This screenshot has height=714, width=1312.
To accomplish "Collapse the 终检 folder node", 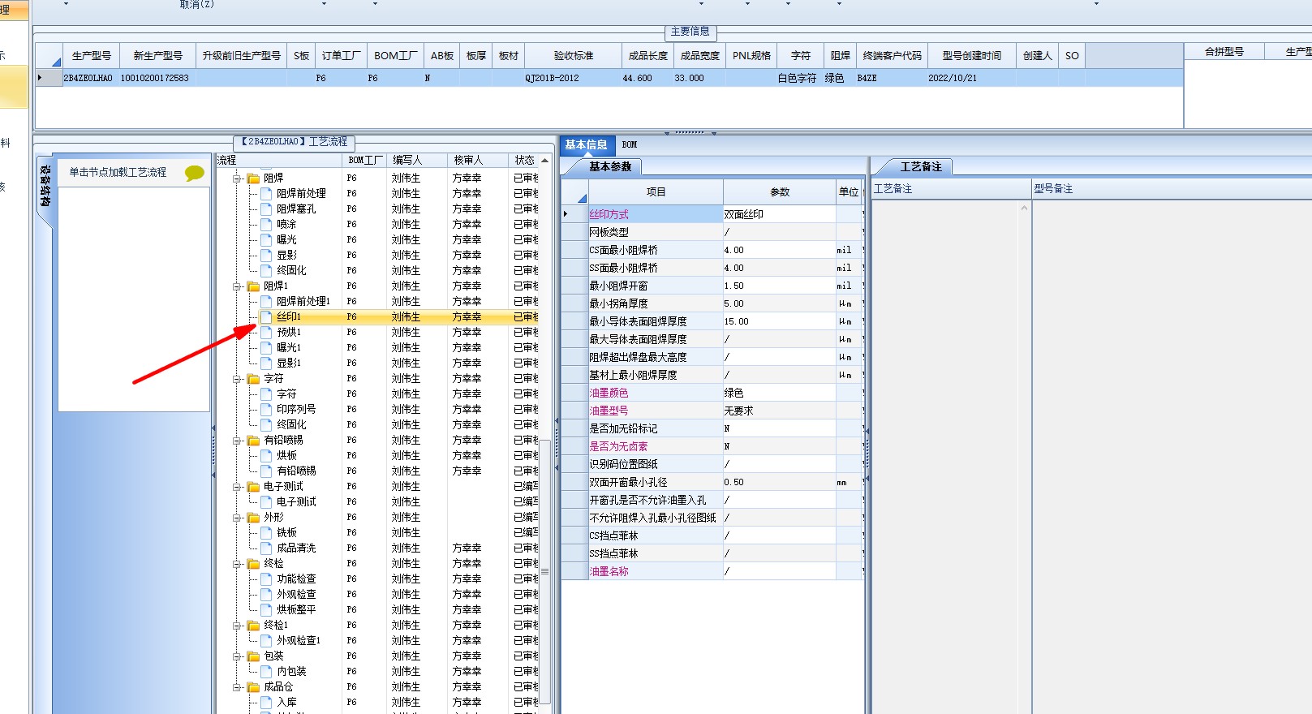I will (238, 563).
